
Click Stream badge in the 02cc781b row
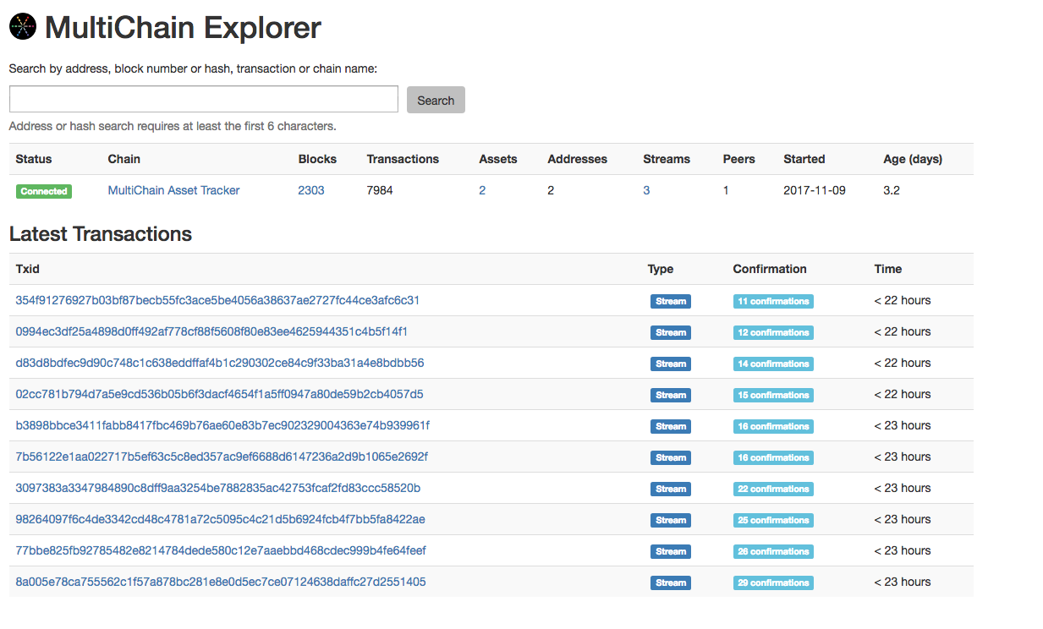tap(671, 395)
